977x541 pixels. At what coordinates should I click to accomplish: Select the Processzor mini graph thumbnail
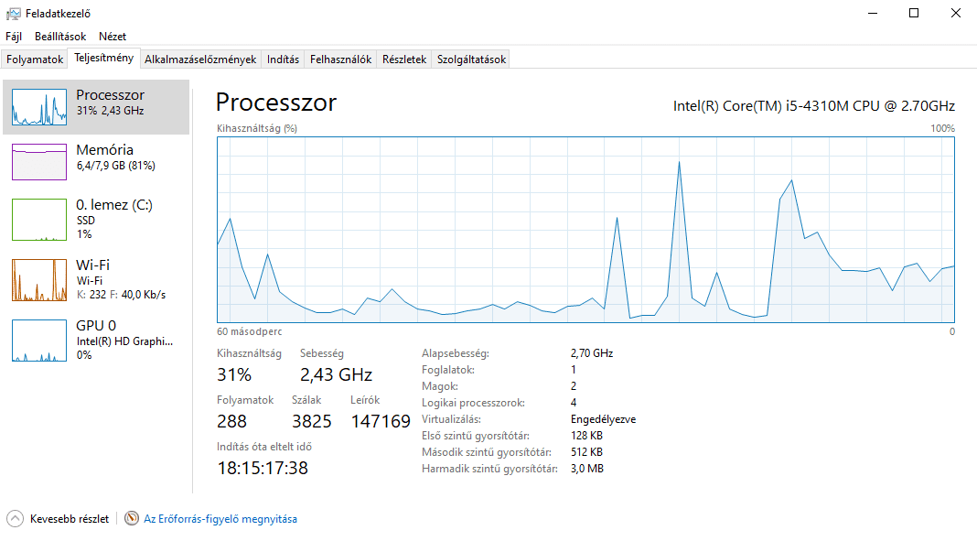(39, 107)
